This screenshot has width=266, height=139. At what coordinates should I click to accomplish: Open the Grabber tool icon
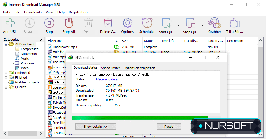[x=214, y=23]
